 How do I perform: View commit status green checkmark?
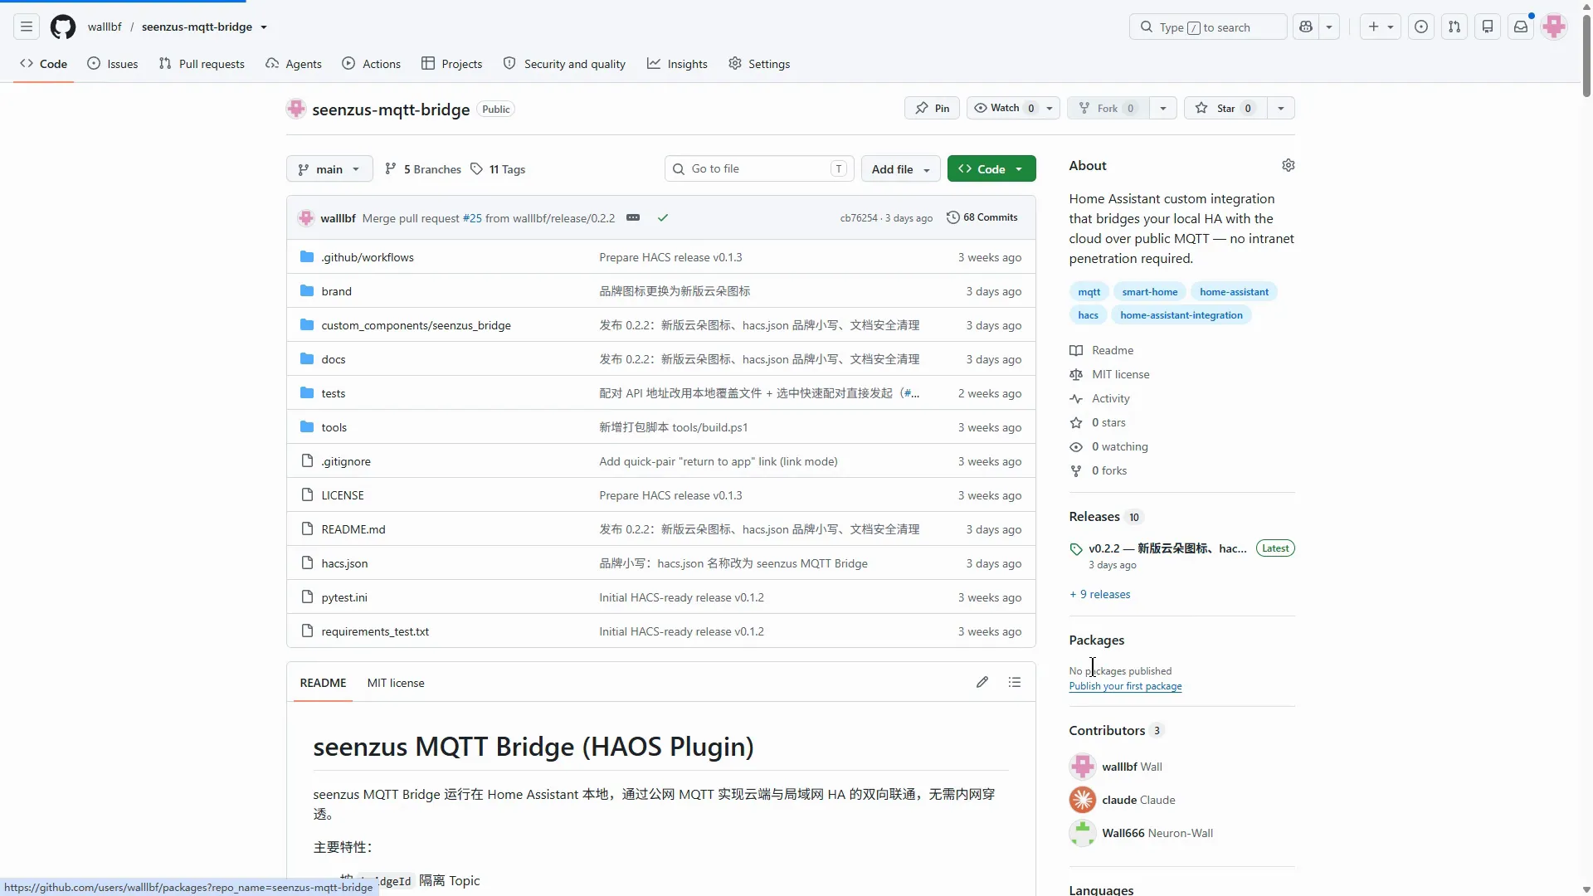pyautogui.click(x=663, y=217)
